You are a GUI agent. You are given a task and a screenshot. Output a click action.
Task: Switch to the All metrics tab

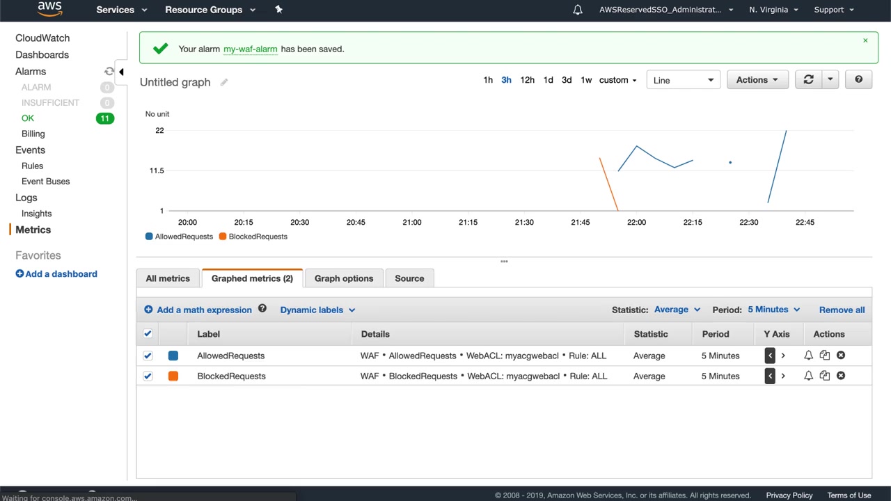click(168, 278)
